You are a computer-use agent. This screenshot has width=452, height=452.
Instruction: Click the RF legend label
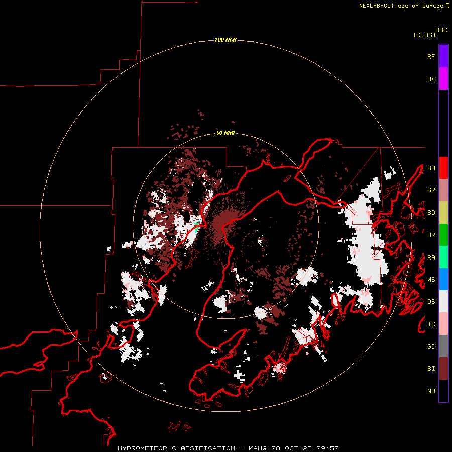pyautogui.click(x=431, y=56)
